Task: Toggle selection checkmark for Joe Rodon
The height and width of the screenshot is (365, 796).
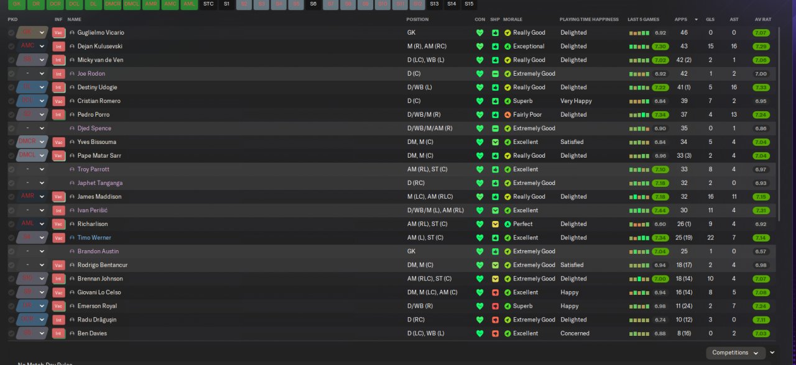Action: 11,73
